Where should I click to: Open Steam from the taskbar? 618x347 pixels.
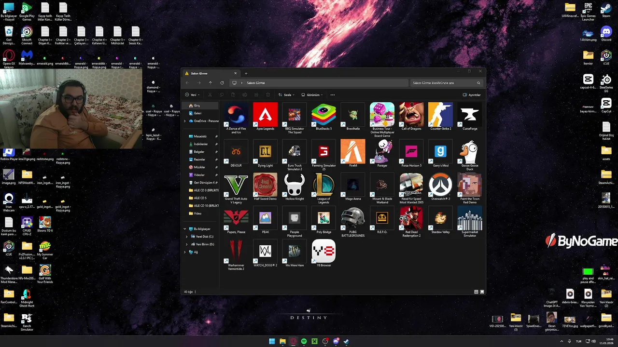coord(346,341)
